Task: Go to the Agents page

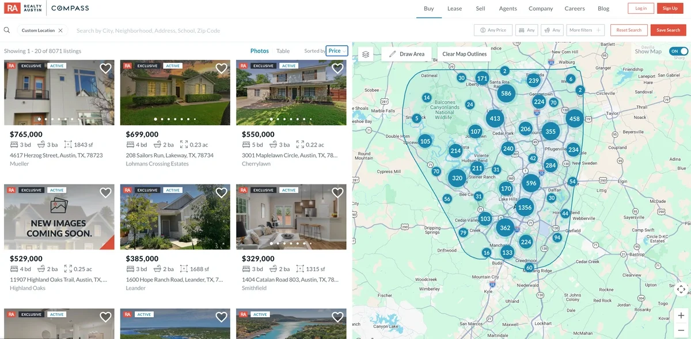Action: point(508,9)
